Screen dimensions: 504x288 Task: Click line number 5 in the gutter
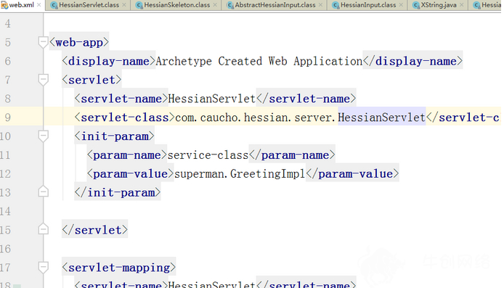coord(8,42)
